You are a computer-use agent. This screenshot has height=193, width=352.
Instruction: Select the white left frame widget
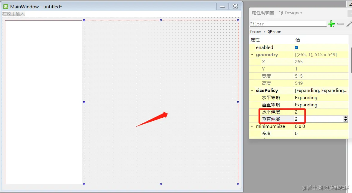point(44,102)
